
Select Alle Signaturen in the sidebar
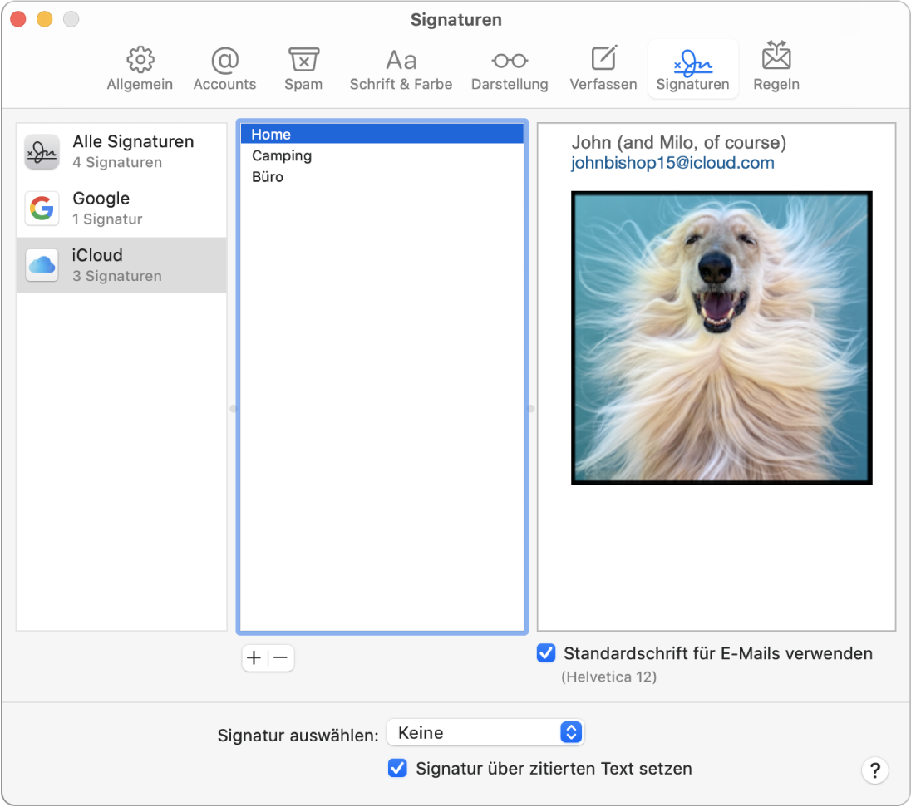[x=121, y=151]
